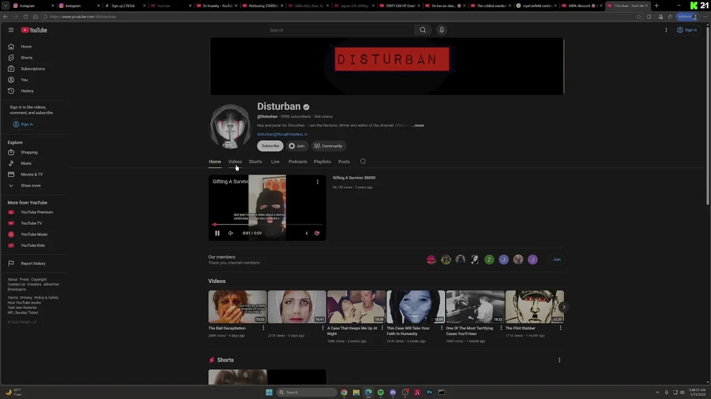Screen dimensions: 711x399
Task: Reload the page in the browser
Action: 25,17
